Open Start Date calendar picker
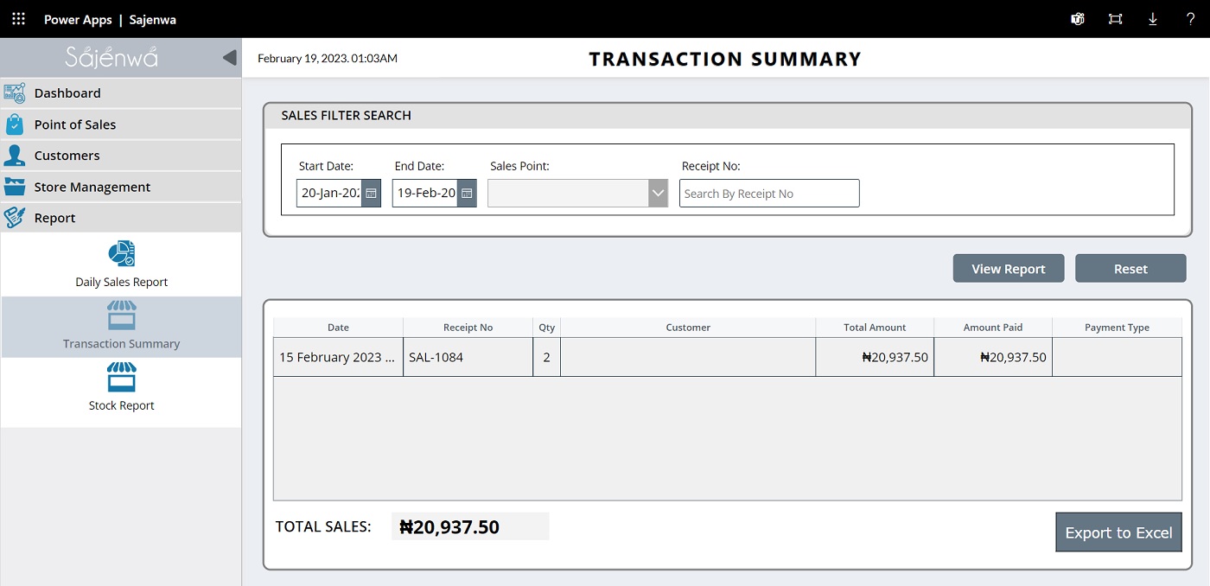 point(371,194)
